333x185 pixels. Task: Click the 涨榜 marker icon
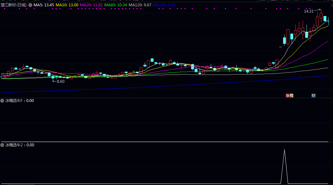[289, 96]
